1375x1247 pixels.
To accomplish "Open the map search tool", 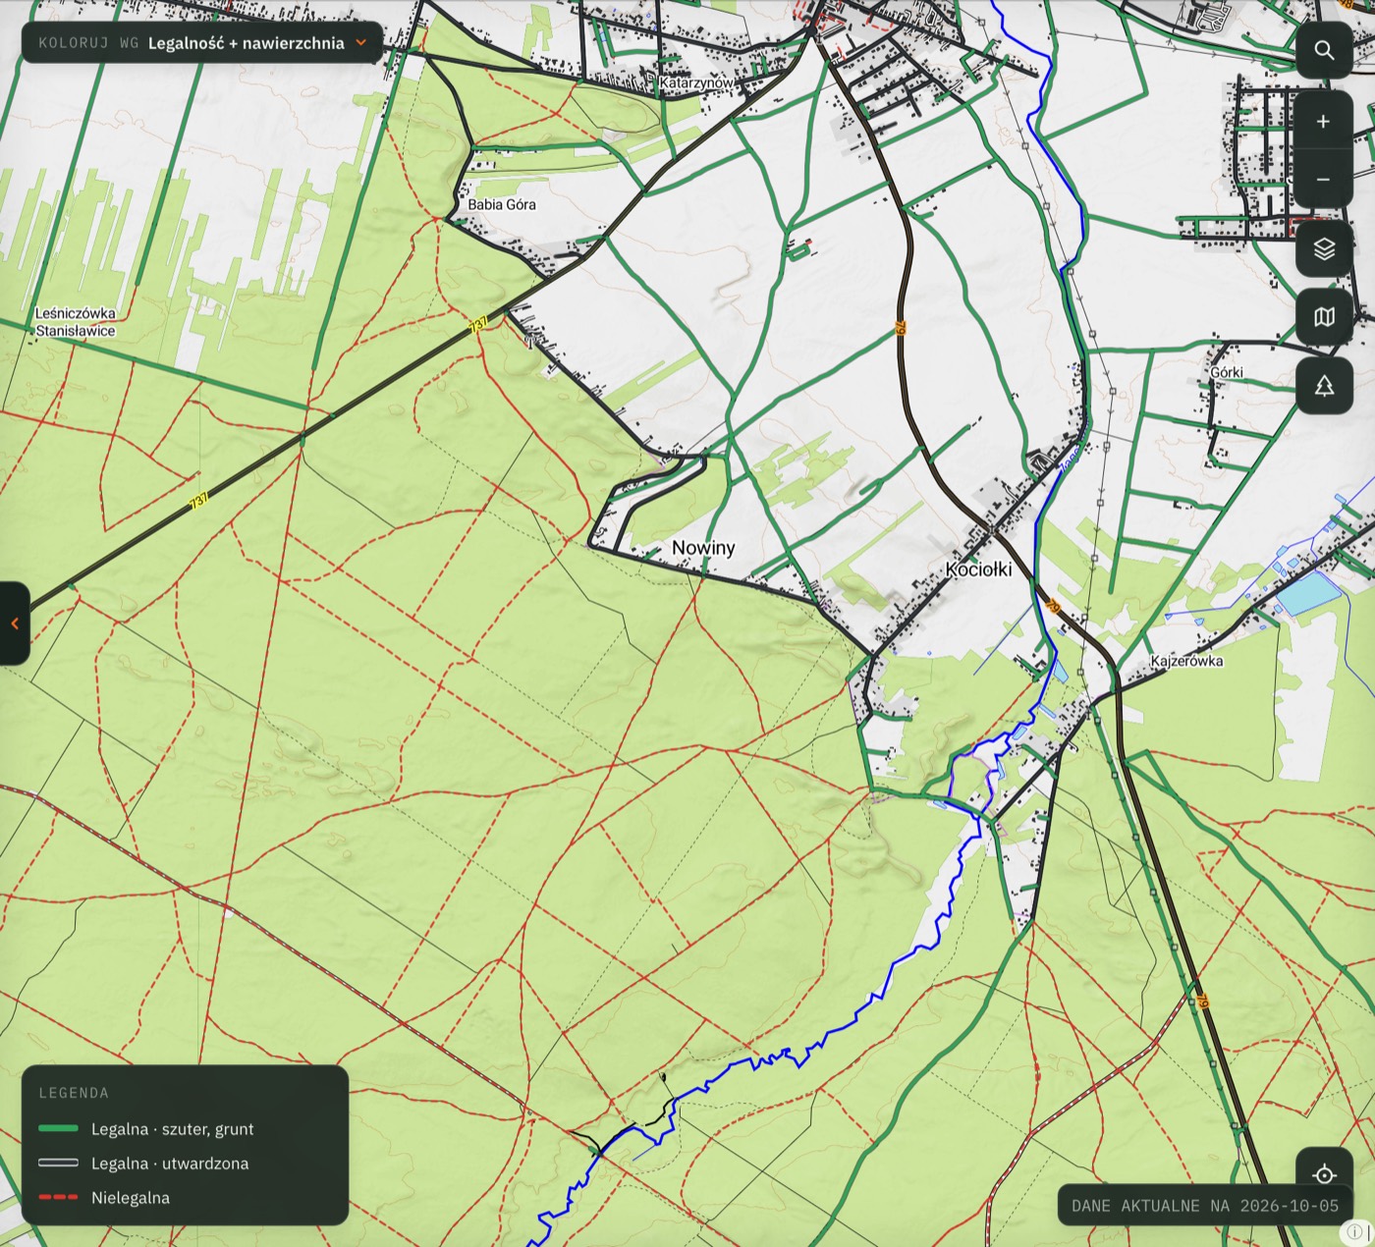I will (1324, 50).
